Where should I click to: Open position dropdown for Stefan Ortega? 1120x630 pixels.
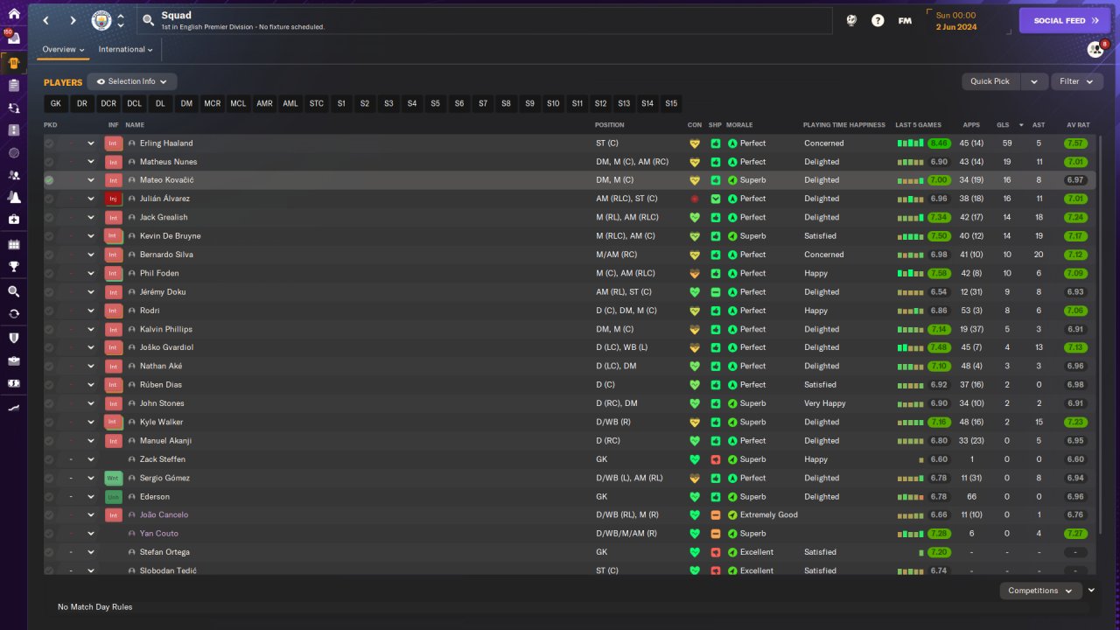pos(90,552)
